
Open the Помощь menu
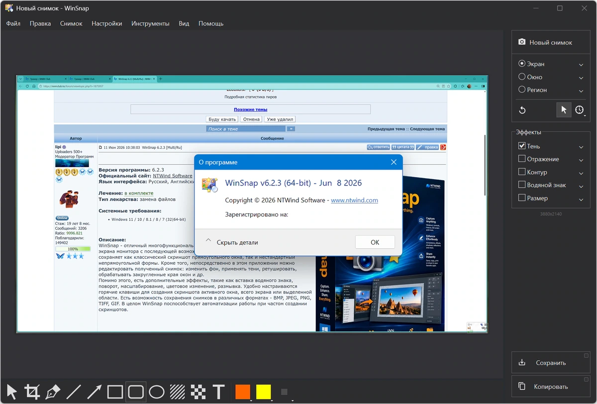(x=211, y=23)
